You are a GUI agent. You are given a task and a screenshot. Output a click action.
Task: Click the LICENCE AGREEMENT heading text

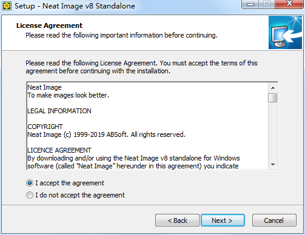(59, 150)
